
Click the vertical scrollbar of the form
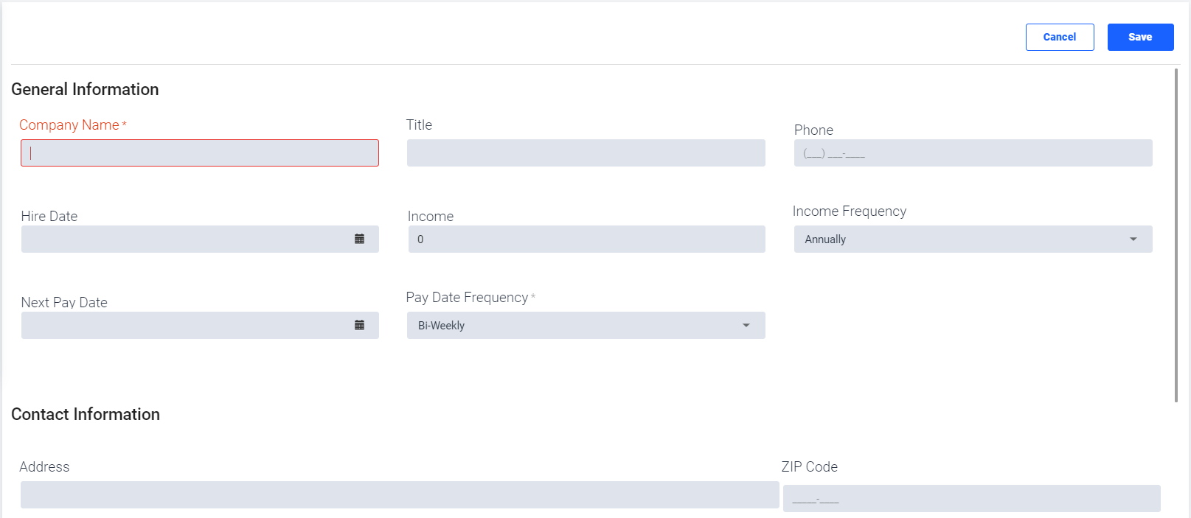(x=1176, y=235)
